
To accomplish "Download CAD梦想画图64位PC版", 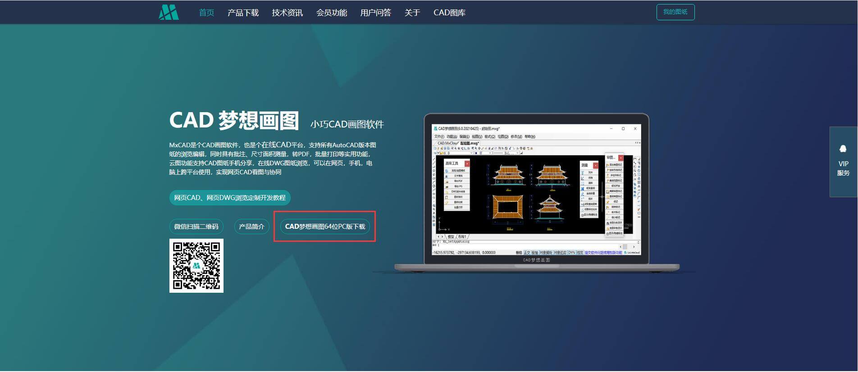I will [x=325, y=226].
